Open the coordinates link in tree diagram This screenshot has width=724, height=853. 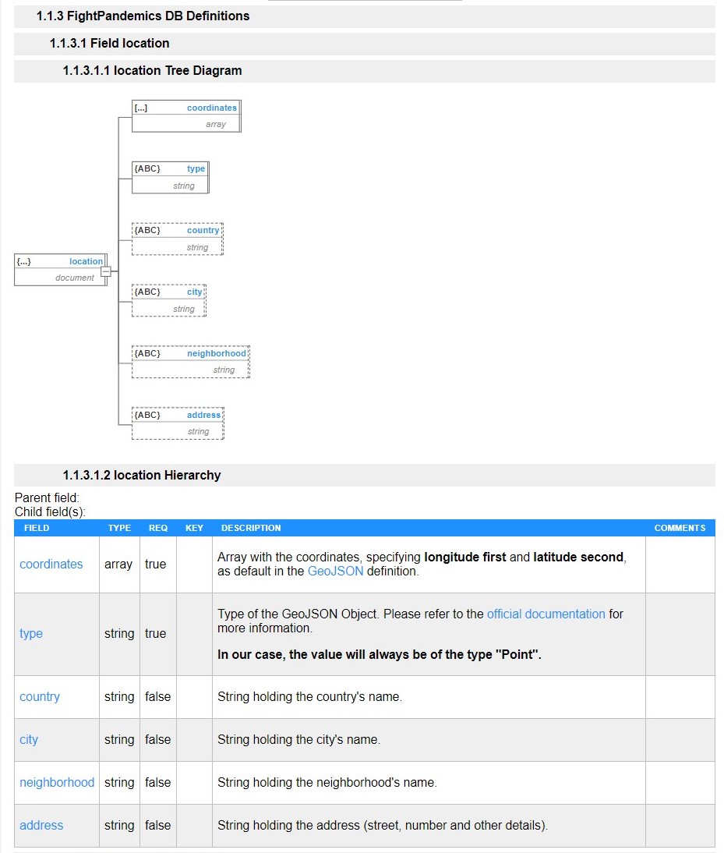tap(211, 108)
